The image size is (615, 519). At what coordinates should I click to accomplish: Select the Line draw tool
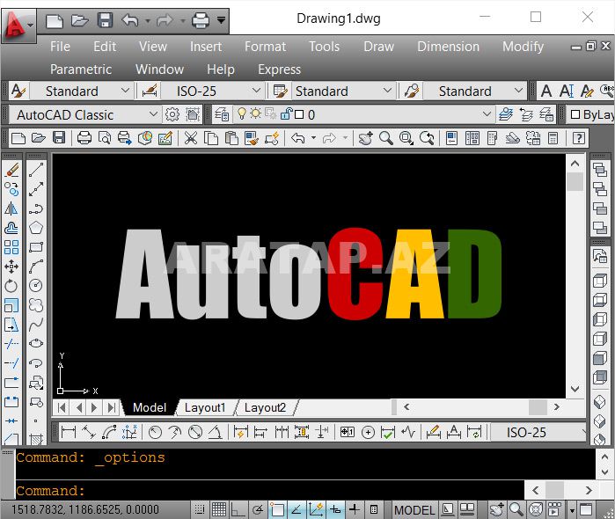click(36, 171)
